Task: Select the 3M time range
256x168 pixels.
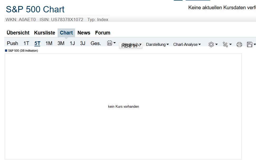Action: click(x=61, y=43)
